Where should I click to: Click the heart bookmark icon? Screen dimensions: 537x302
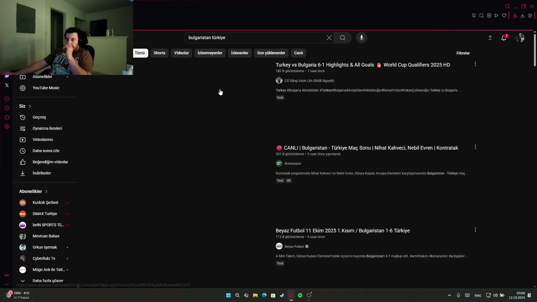[x=504, y=16]
